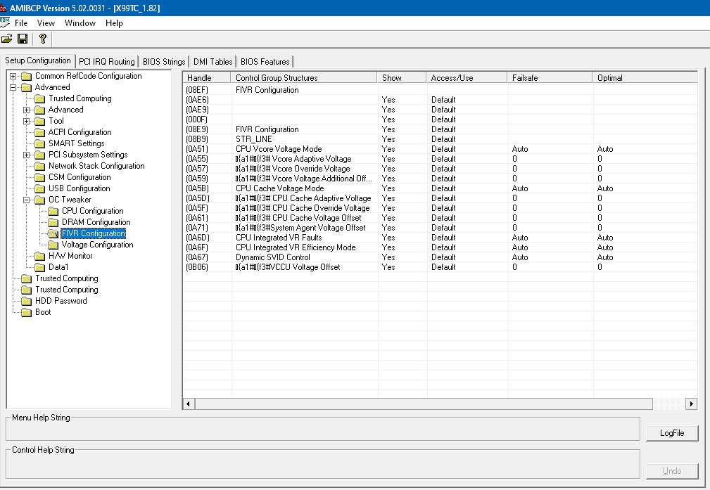Select H/W Monitor in the tree
710x490 pixels.
click(x=70, y=256)
